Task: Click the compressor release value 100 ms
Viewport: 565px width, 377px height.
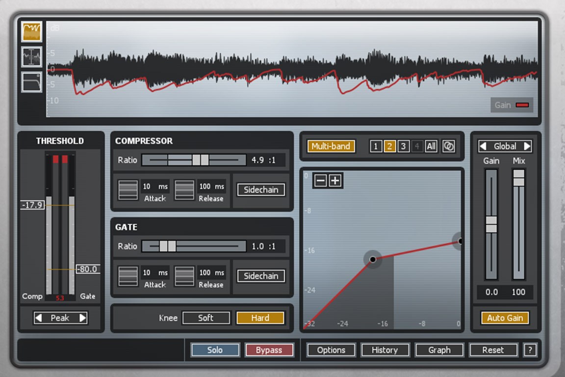Action: [211, 187]
